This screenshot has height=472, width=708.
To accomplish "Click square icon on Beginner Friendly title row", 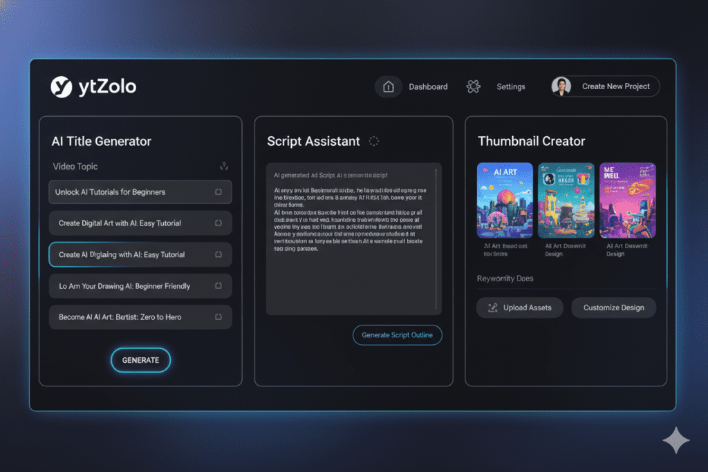I will pyautogui.click(x=218, y=286).
